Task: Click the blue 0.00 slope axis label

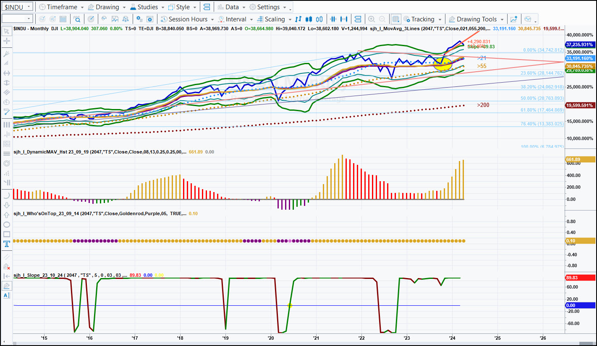Action: coord(580,305)
